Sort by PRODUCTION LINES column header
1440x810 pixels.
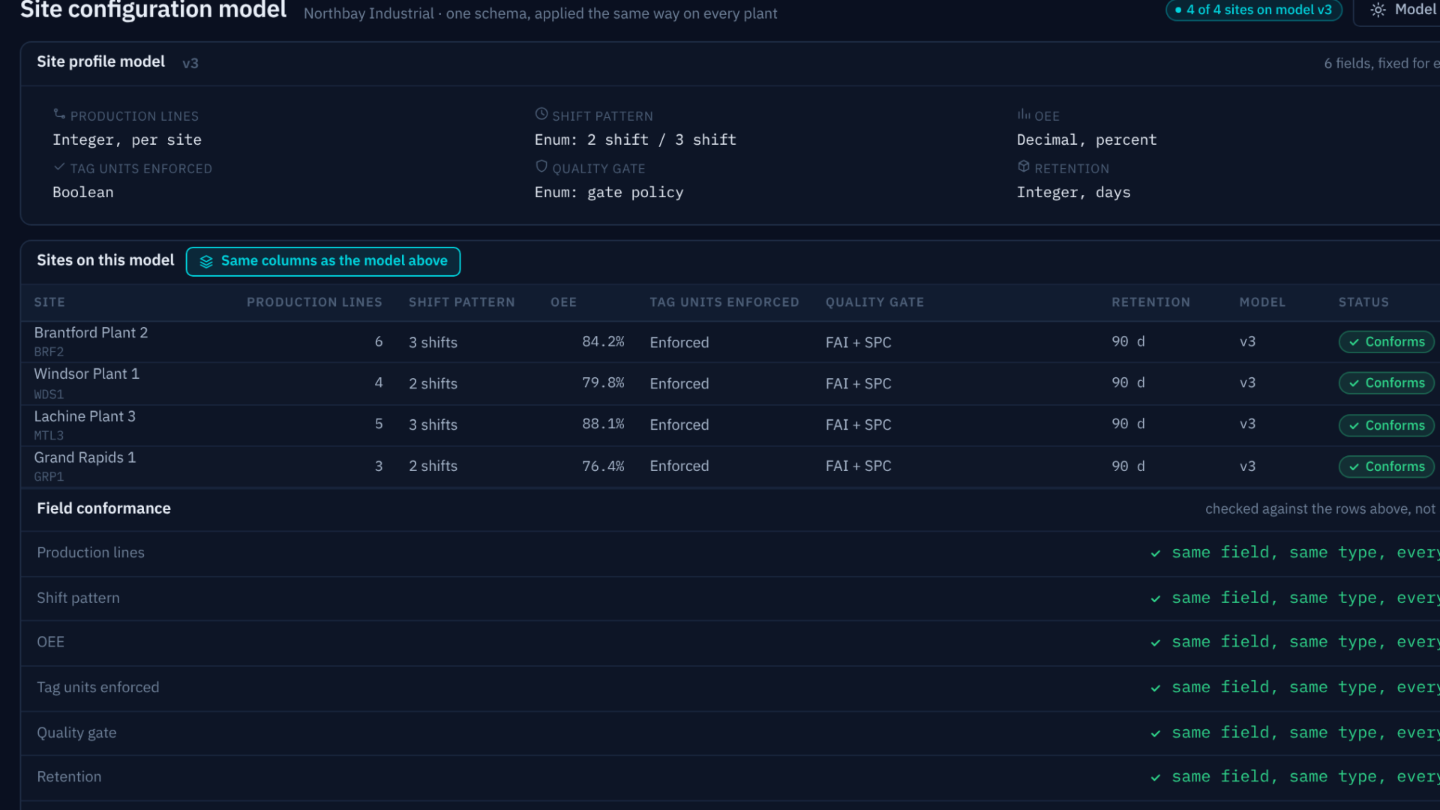click(314, 302)
